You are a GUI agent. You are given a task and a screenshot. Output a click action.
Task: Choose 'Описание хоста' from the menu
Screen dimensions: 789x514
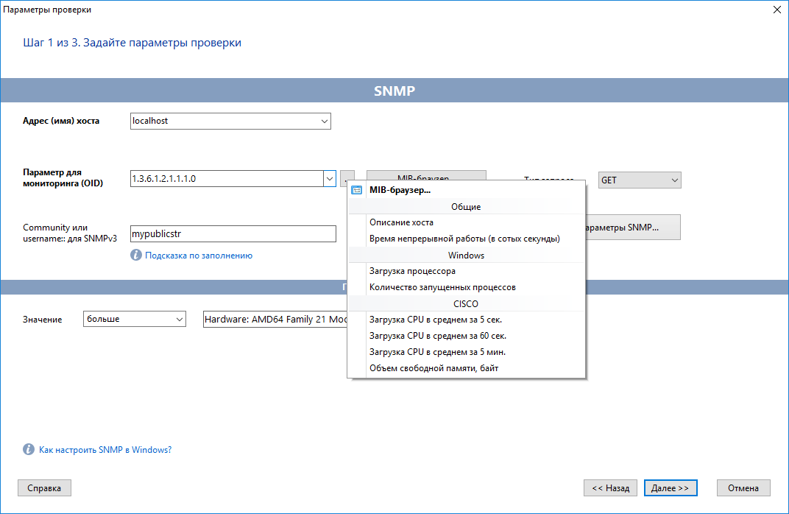(401, 222)
